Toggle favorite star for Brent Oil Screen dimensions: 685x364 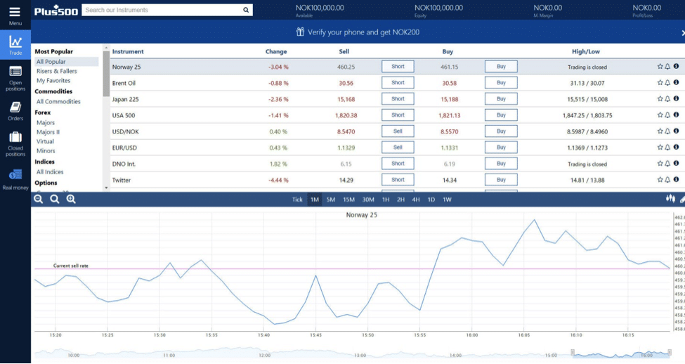(660, 83)
